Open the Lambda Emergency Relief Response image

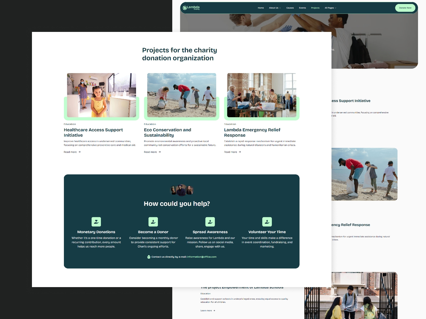(x=262, y=95)
